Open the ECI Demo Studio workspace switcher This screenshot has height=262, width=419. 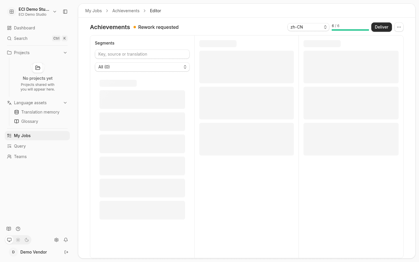[x=32, y=12]
